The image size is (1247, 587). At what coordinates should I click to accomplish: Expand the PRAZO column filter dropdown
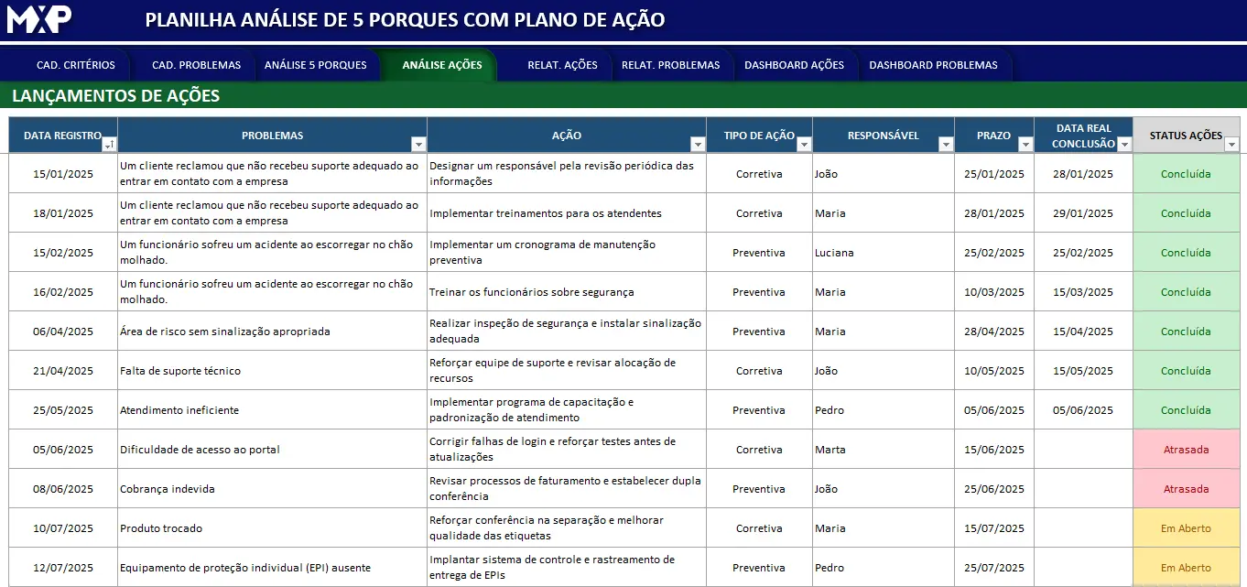click(x=1025, y=145)
